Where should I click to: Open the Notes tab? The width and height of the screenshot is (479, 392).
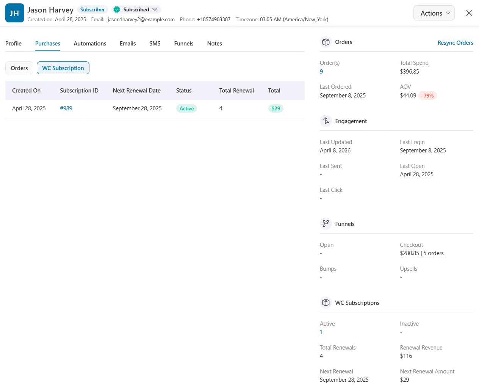[x=214, y=43]
